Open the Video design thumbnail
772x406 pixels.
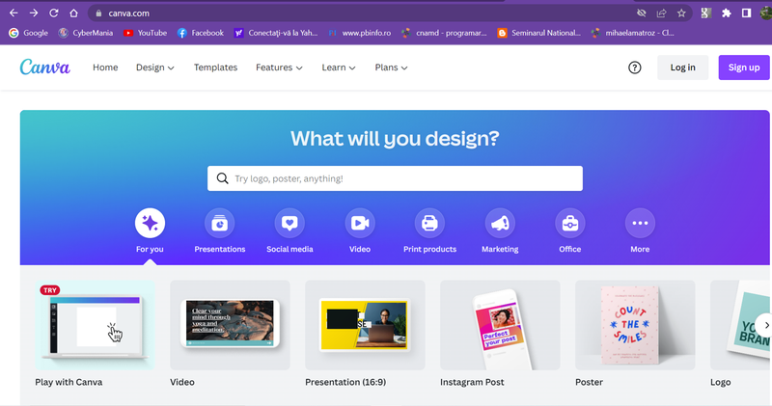pyautogui.click(x=230, y=325)
